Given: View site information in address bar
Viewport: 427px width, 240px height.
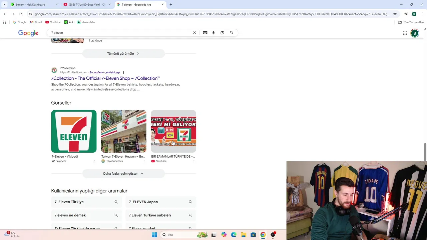Looking at the screenshot, I should pos(30,14).
